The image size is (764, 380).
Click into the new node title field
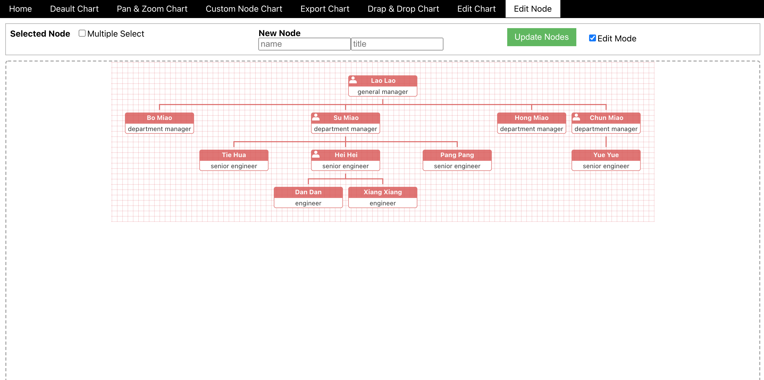tap(397, 44)
